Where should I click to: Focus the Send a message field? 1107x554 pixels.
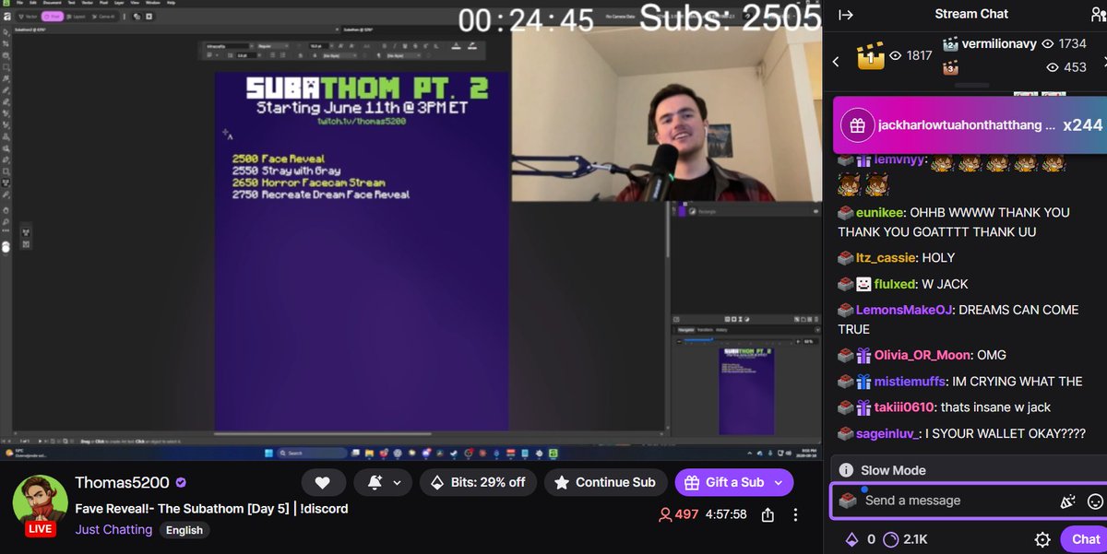(x=969, y=501)
